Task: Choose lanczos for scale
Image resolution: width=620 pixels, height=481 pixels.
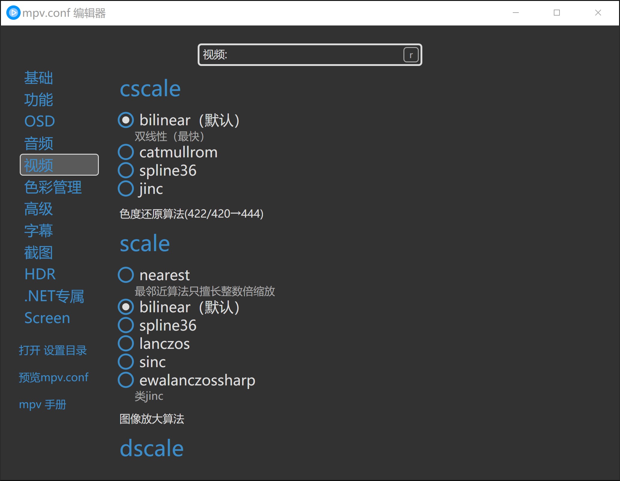Action: pyautogui.click(x=126, y=343)
